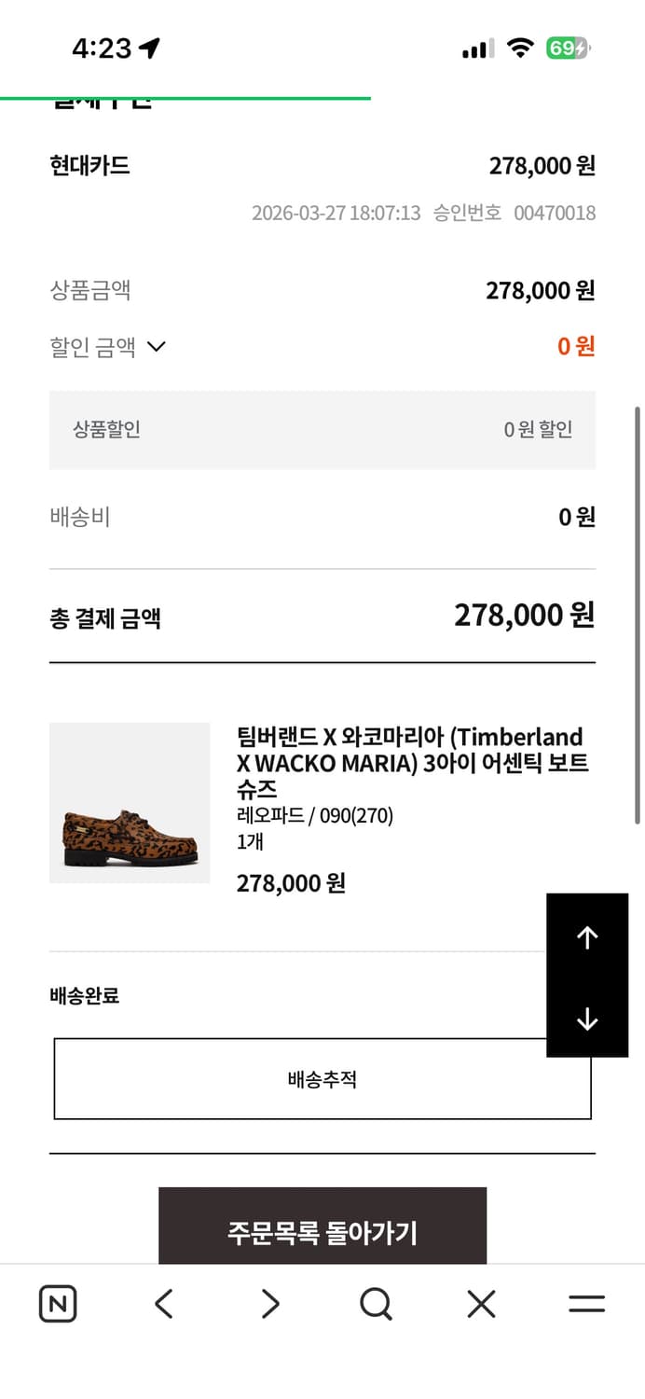
Task: Collapse the 할인 금액 discount details
Action: tap(156, 347)
